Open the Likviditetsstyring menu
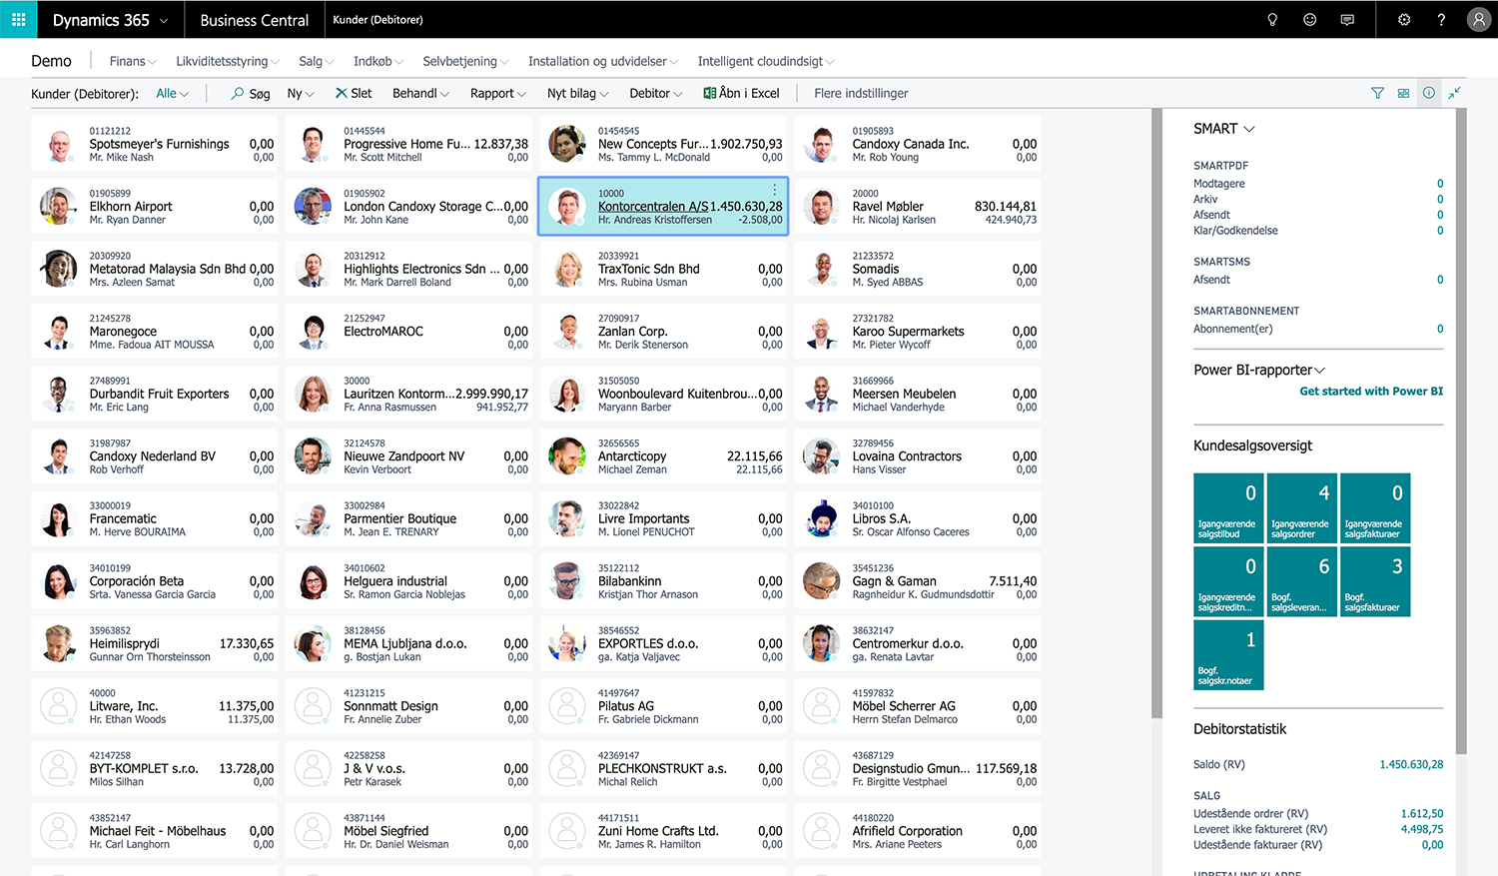The width and height of the screenshot is (1498, 876). point(228,61)
